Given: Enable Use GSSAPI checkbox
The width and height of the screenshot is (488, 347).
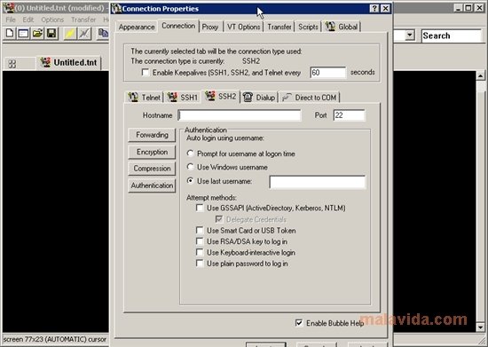Looking at the screenshot, I should (200, 208).
